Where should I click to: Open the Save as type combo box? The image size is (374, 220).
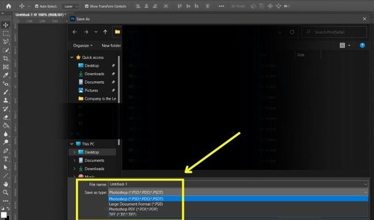click(238, 193)
